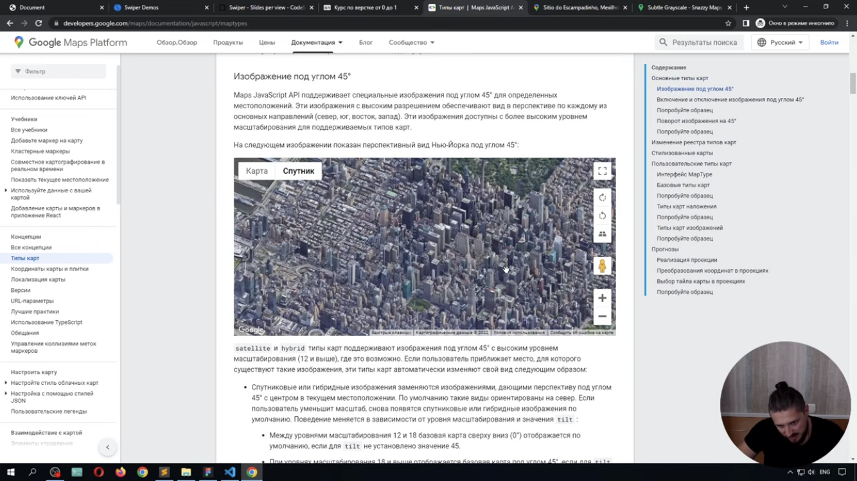This screenshot has width=857, height=481.
Task: Jump to Стилизованные карты in contents
Action: point(682,153)
